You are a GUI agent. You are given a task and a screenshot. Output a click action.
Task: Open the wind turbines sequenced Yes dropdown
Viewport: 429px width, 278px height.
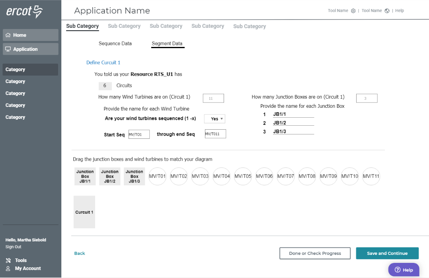pos(215,119)
